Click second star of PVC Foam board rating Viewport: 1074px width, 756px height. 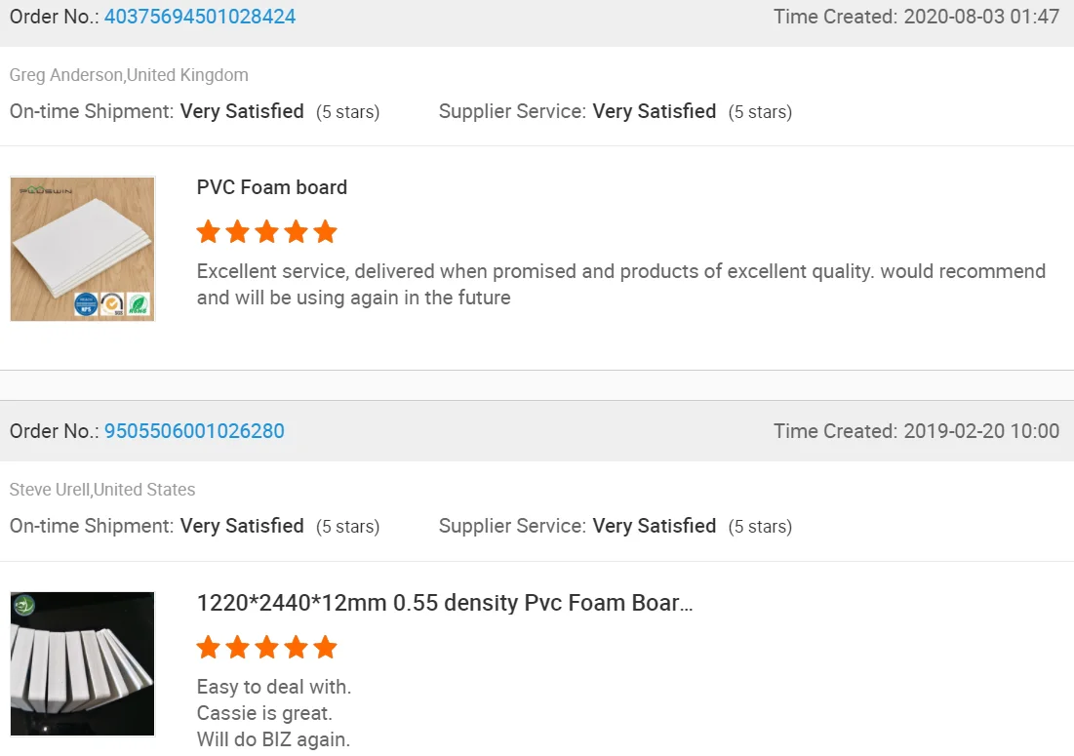(237, 232)
